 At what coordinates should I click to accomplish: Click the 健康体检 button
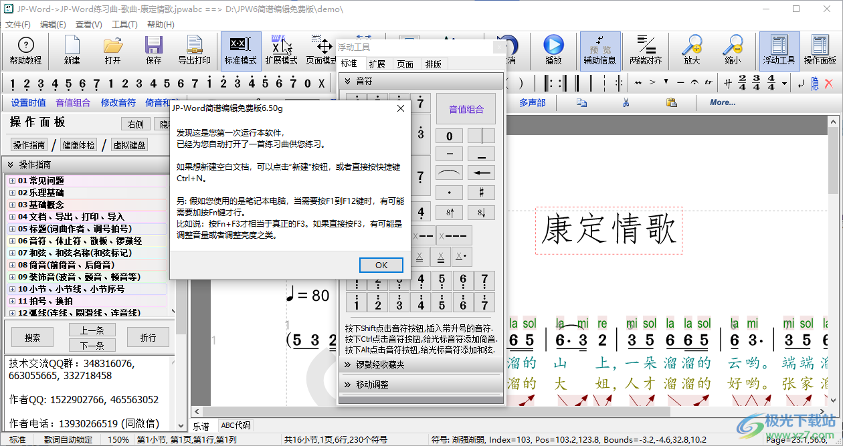(x=78, y=145)
